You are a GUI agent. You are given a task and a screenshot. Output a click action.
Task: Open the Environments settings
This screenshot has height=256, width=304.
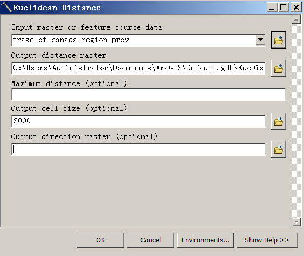click(x=205, y=240)
